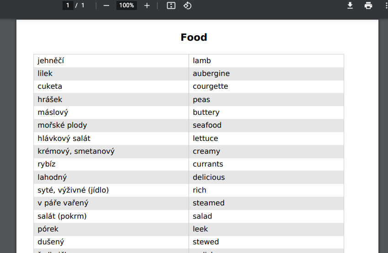This screenshot has width=388, height=253.
Task: Select the current page number field
Action: pyautogui.click(x=68, y=5)
